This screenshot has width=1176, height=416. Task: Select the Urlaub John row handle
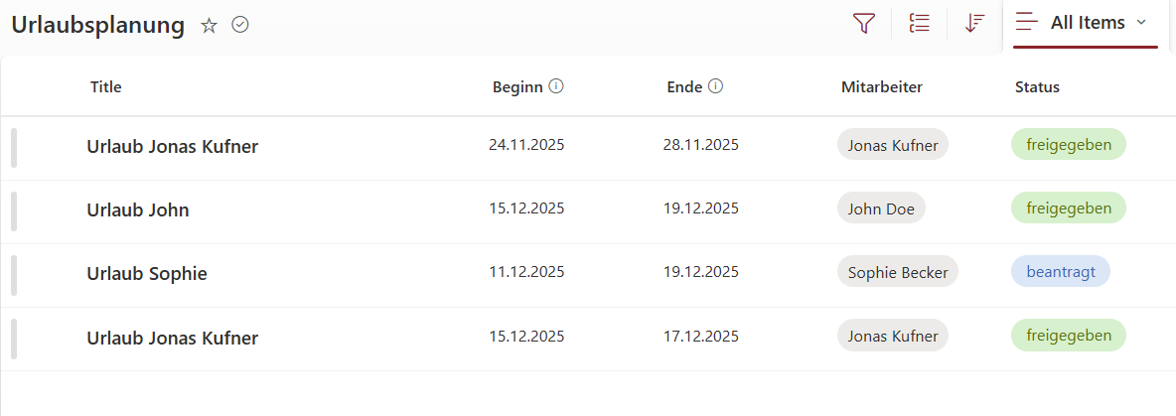14,210
